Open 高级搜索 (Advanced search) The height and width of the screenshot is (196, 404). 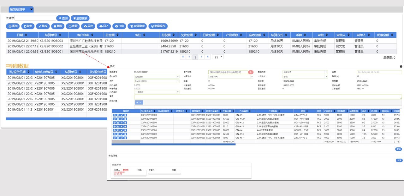coord(137,26)
